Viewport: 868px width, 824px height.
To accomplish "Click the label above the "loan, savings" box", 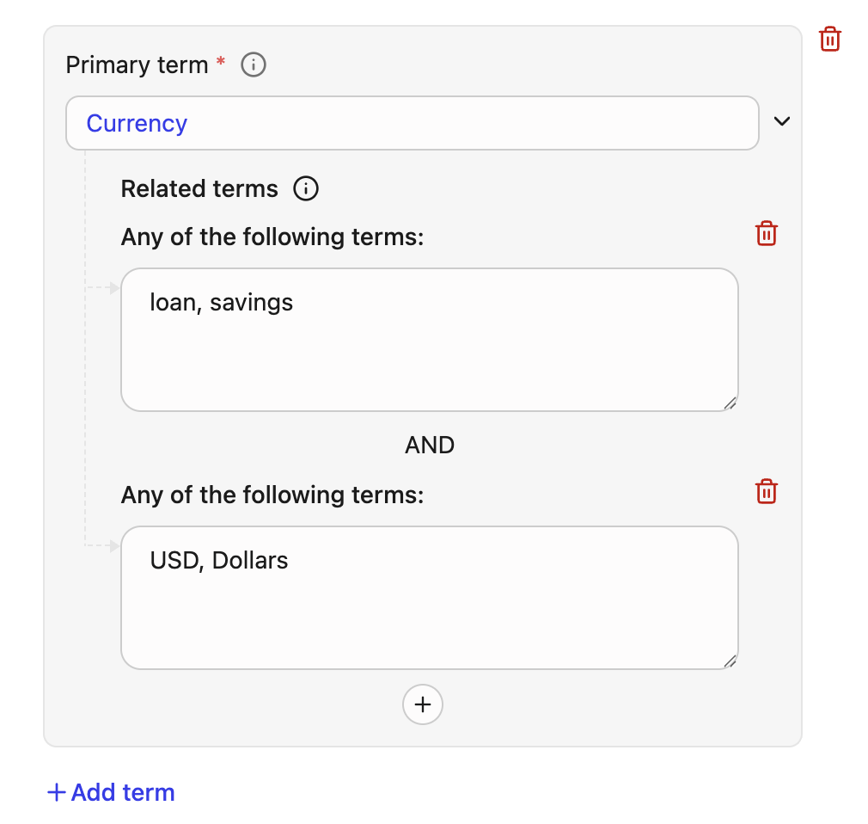I will [x=272, y=237].
